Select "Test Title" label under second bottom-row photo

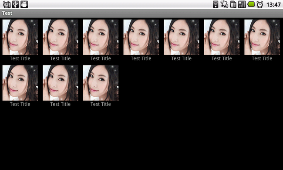(60, 104)
